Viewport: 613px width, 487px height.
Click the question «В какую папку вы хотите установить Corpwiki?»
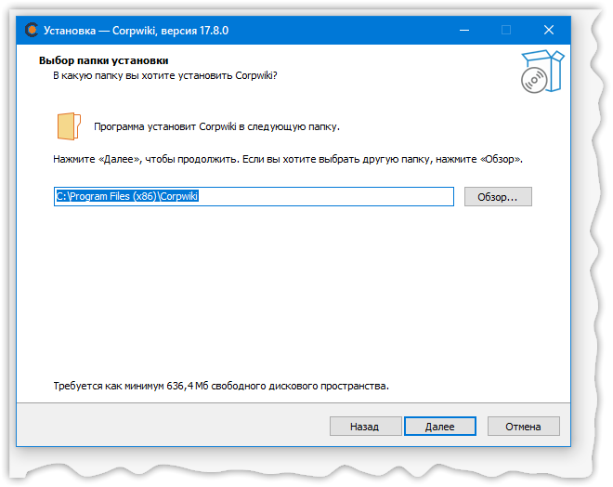[164, 75]
